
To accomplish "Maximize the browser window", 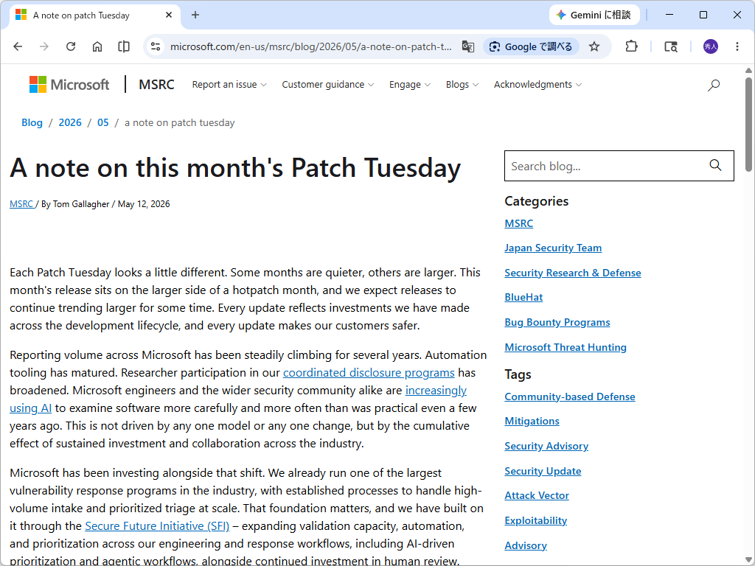I will [703, 15].
